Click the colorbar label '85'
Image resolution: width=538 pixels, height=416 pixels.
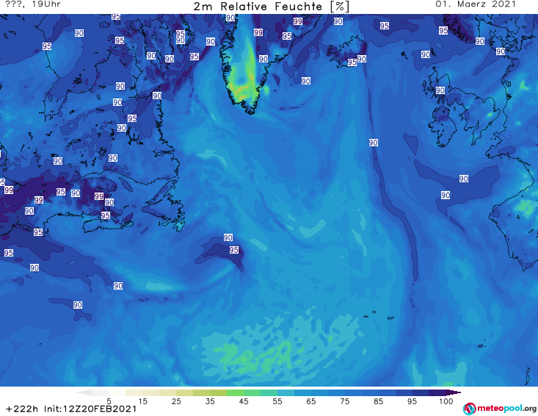point(378,401)
